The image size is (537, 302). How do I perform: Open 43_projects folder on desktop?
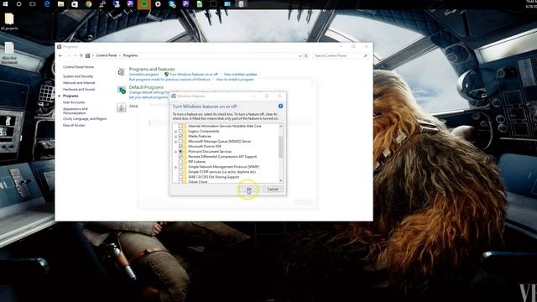coord(9,21)
